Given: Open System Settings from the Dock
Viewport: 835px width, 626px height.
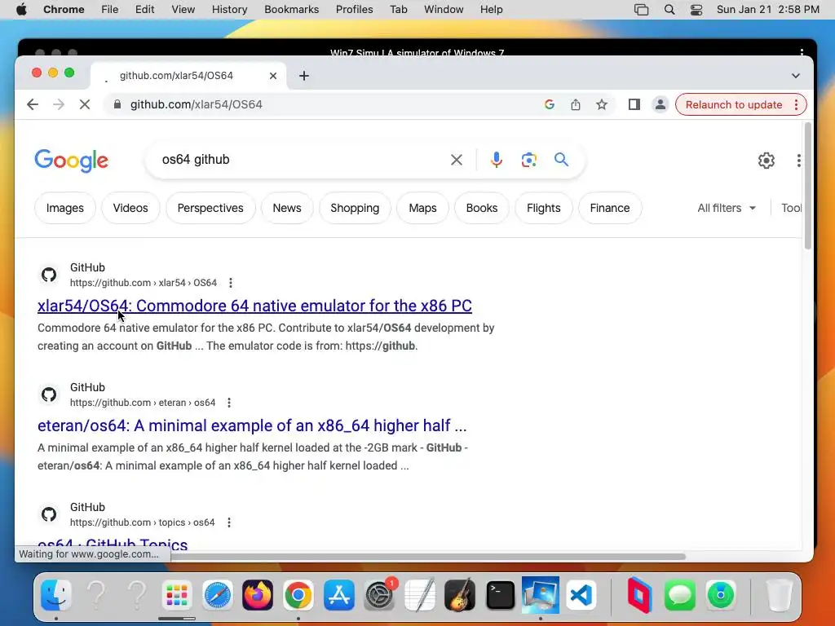Looking at the screenshot, I should 379,594.
